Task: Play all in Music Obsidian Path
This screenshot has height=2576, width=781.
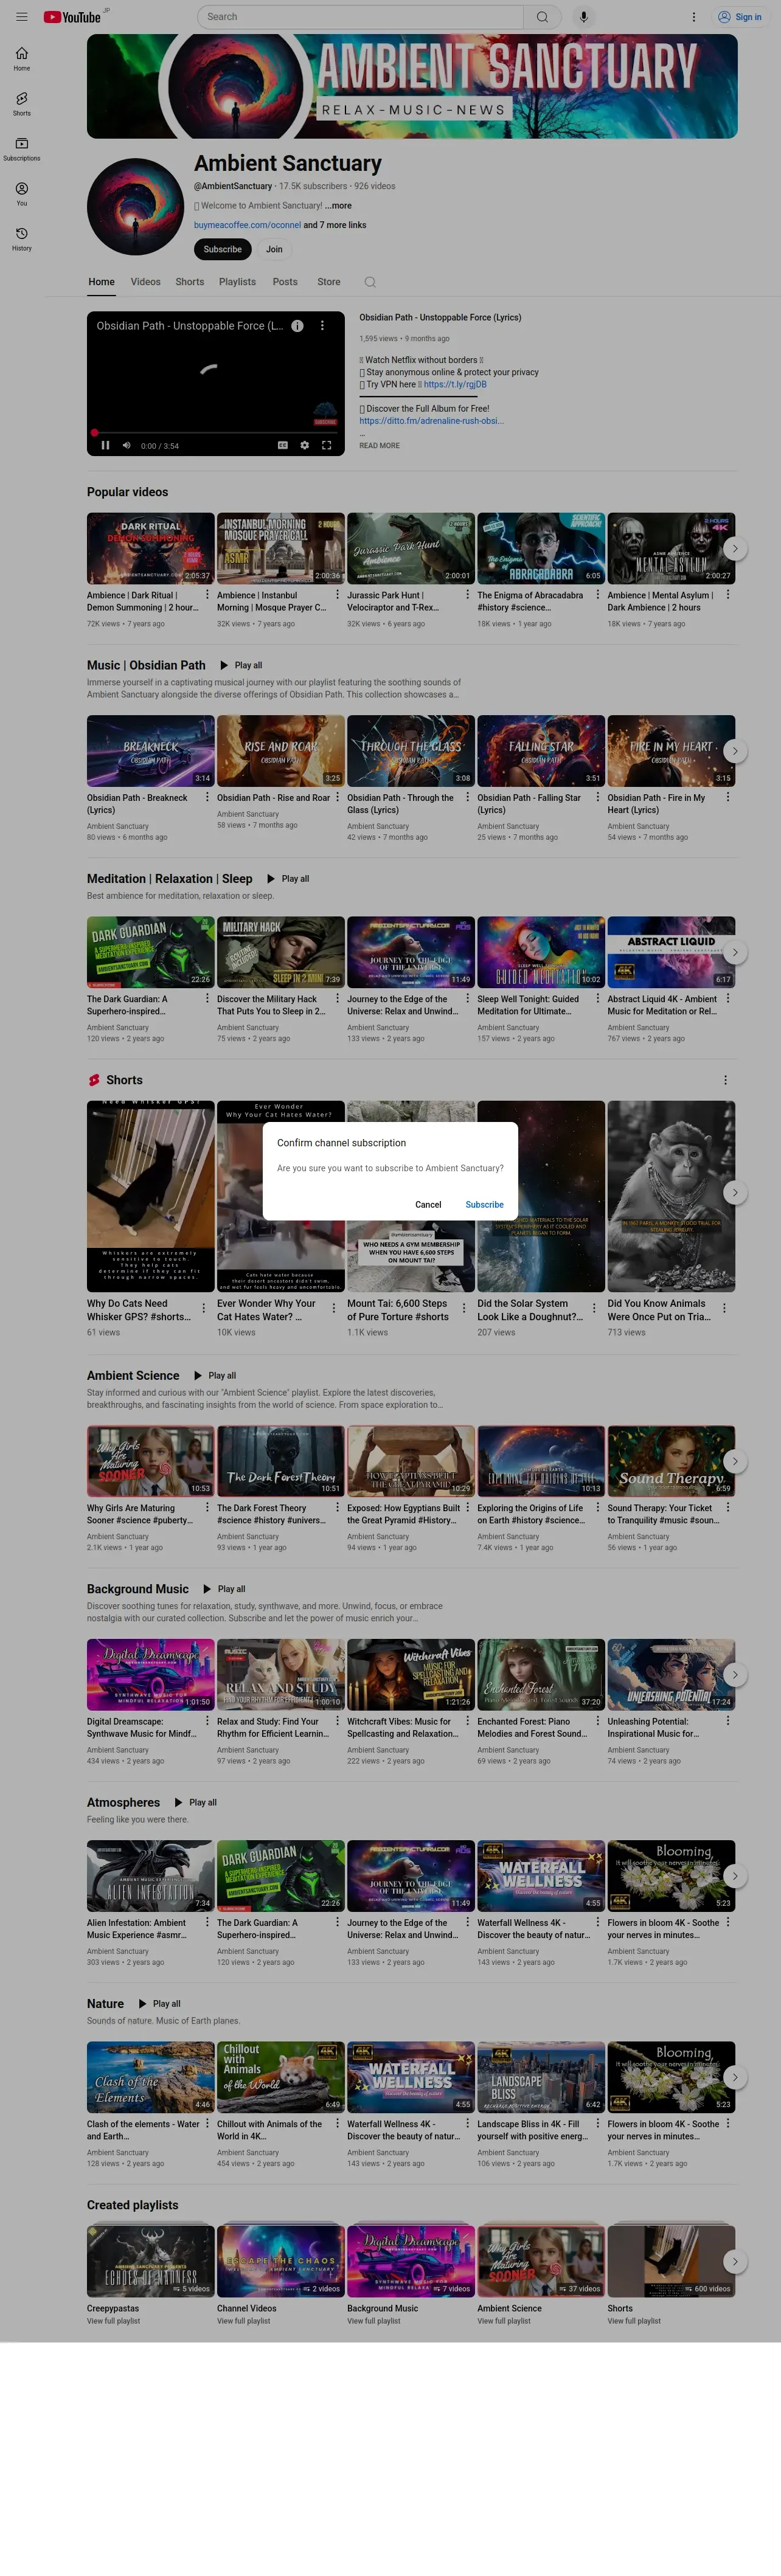Action: pyautogui.click(x=241, y=665)
